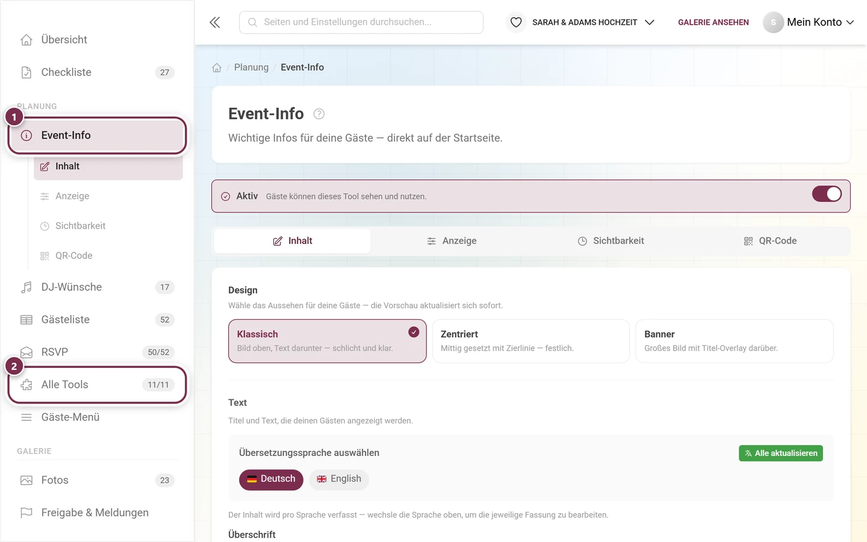
Task: Expand the Mein Konto menu
Action: [x=809, y=22]
